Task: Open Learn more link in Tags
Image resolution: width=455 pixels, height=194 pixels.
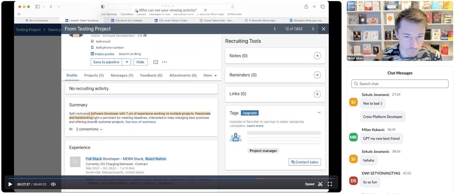Action: tap(255, 126)
